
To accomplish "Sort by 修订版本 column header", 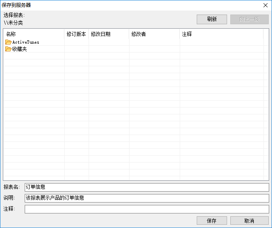I will [x=76, y=34].
